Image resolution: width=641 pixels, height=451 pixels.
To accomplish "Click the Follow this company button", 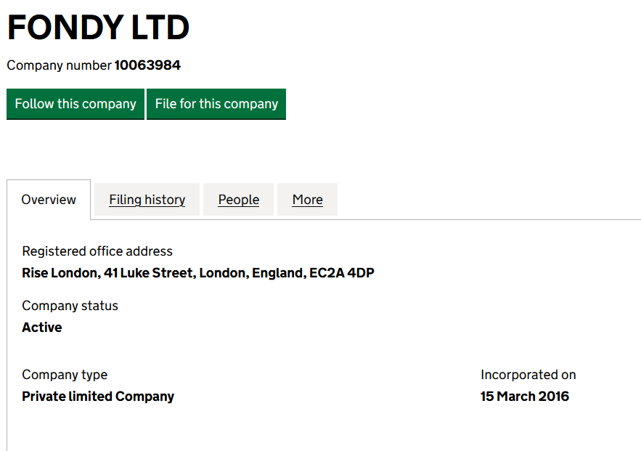I will [75, 104].
